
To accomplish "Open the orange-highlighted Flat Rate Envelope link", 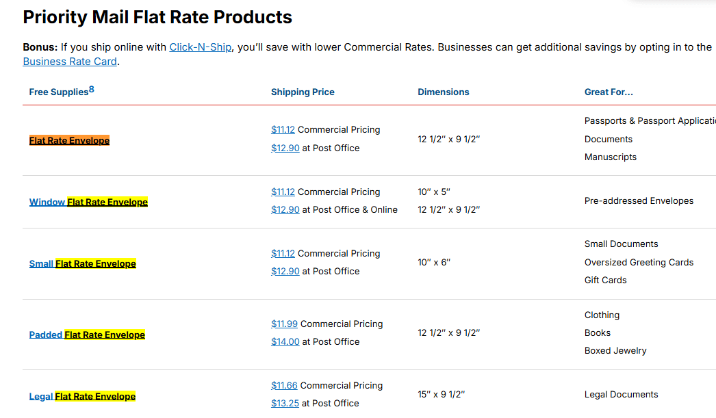I will [69, 140].
